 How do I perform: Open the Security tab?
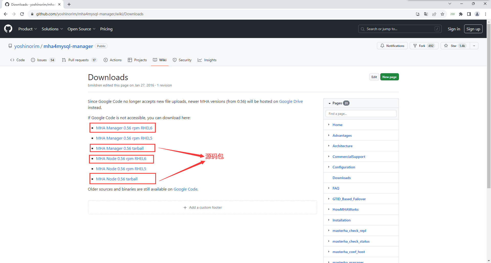pos(182,60)
